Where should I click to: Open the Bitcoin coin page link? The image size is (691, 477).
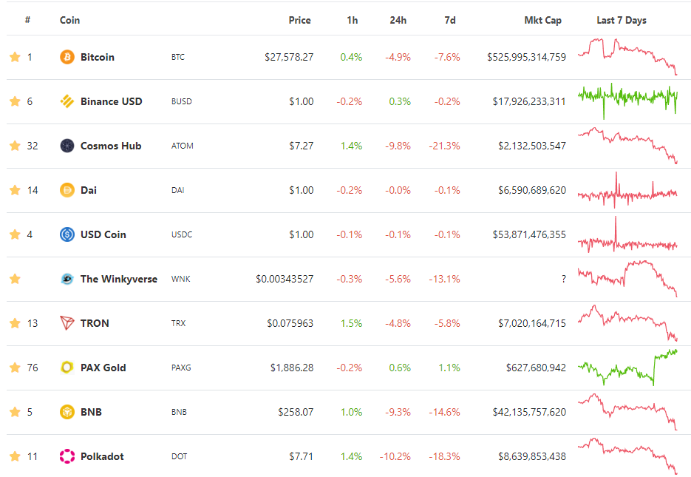(x=98, y=57)
